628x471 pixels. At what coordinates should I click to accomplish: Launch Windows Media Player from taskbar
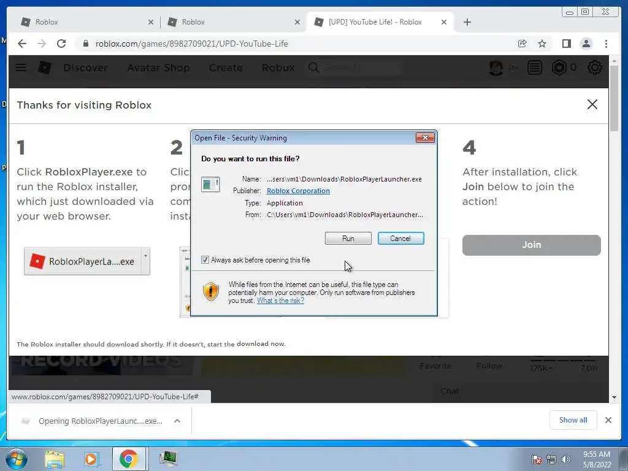pyautogui.click(x=91, y=459)
